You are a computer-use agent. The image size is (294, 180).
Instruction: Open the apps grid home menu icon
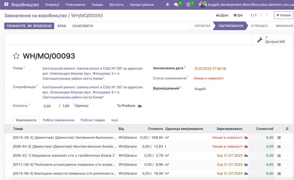[x=6, y=5]
